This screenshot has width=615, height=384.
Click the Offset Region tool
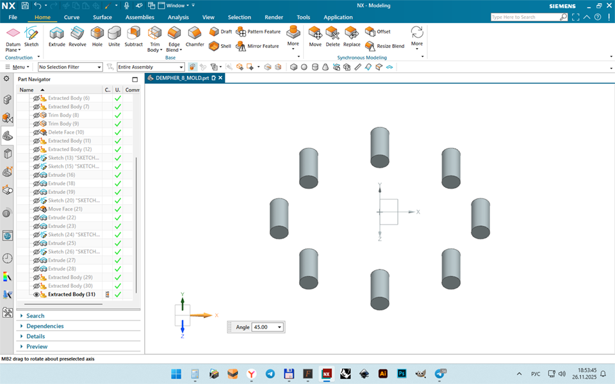point(378,31)
